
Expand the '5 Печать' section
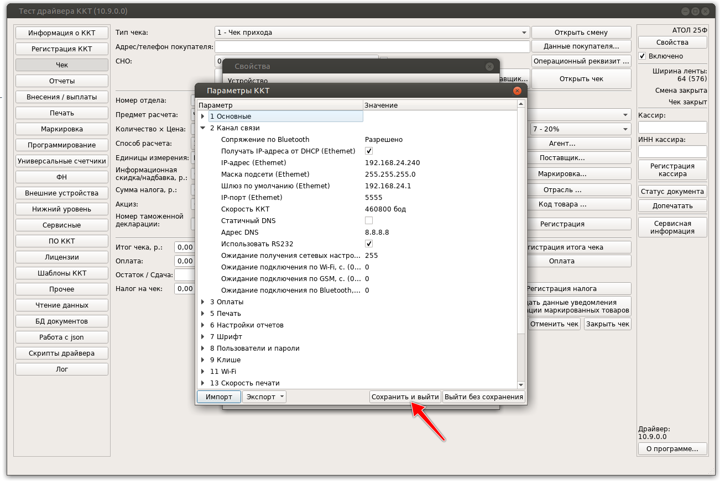point(203,314)
